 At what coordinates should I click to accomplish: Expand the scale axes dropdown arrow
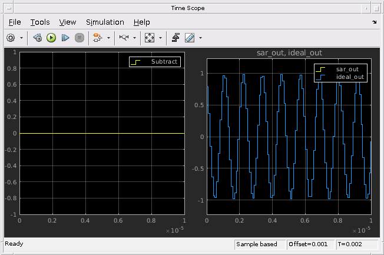pyautogui.click(x=160, y=38)
